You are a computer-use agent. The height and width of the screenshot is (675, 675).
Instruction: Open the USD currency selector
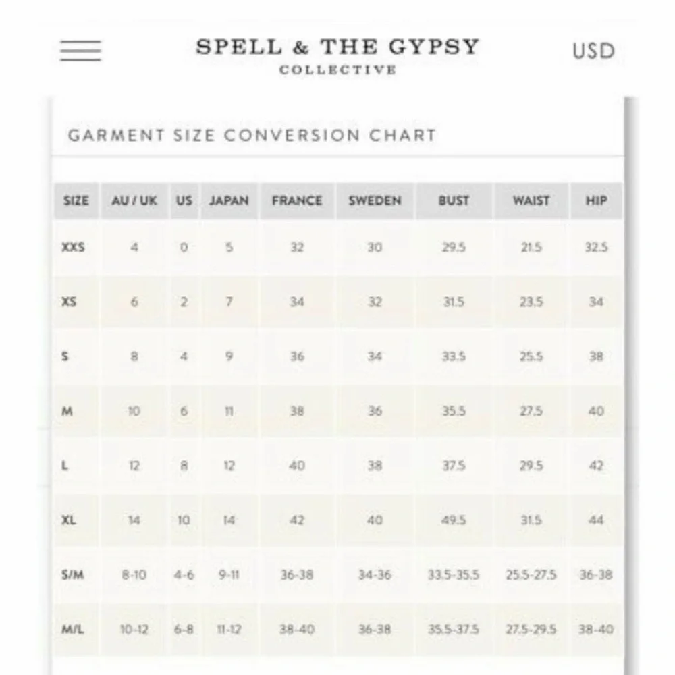point(593,51)
